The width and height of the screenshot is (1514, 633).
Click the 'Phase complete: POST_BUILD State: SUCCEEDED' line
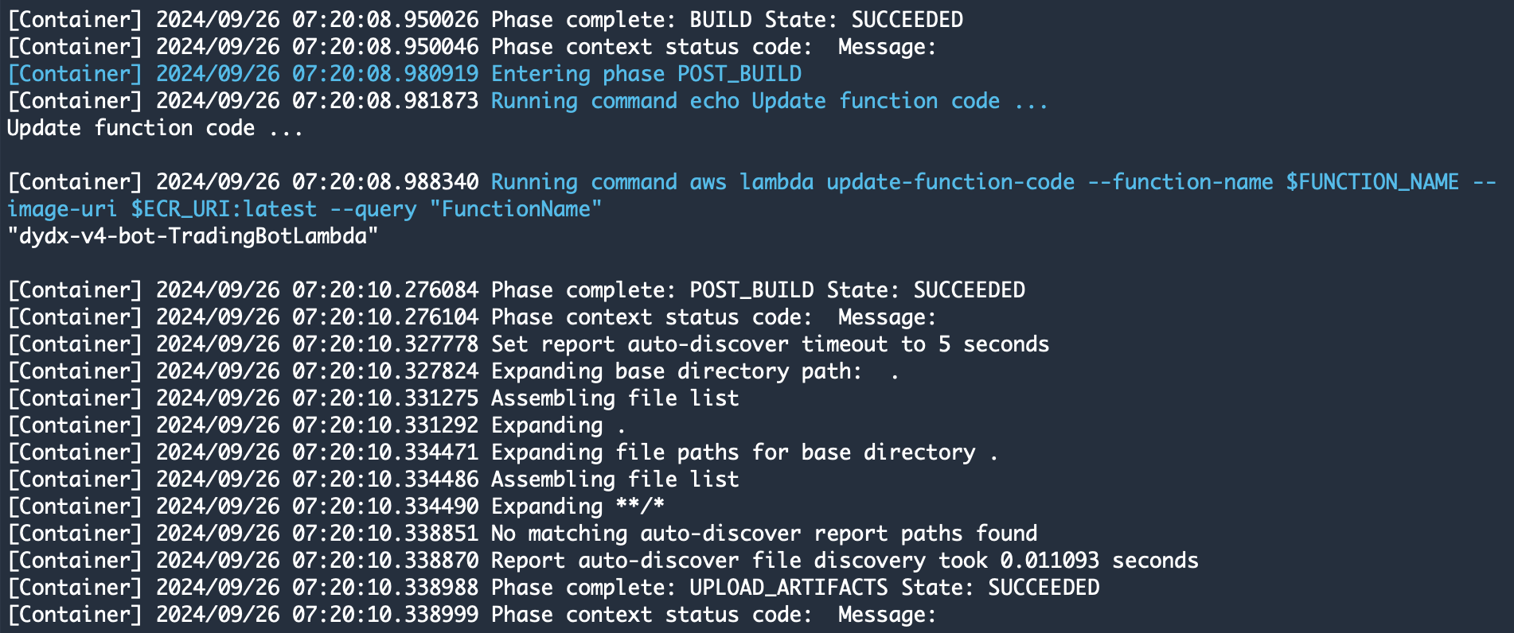(x=516, y=290)
